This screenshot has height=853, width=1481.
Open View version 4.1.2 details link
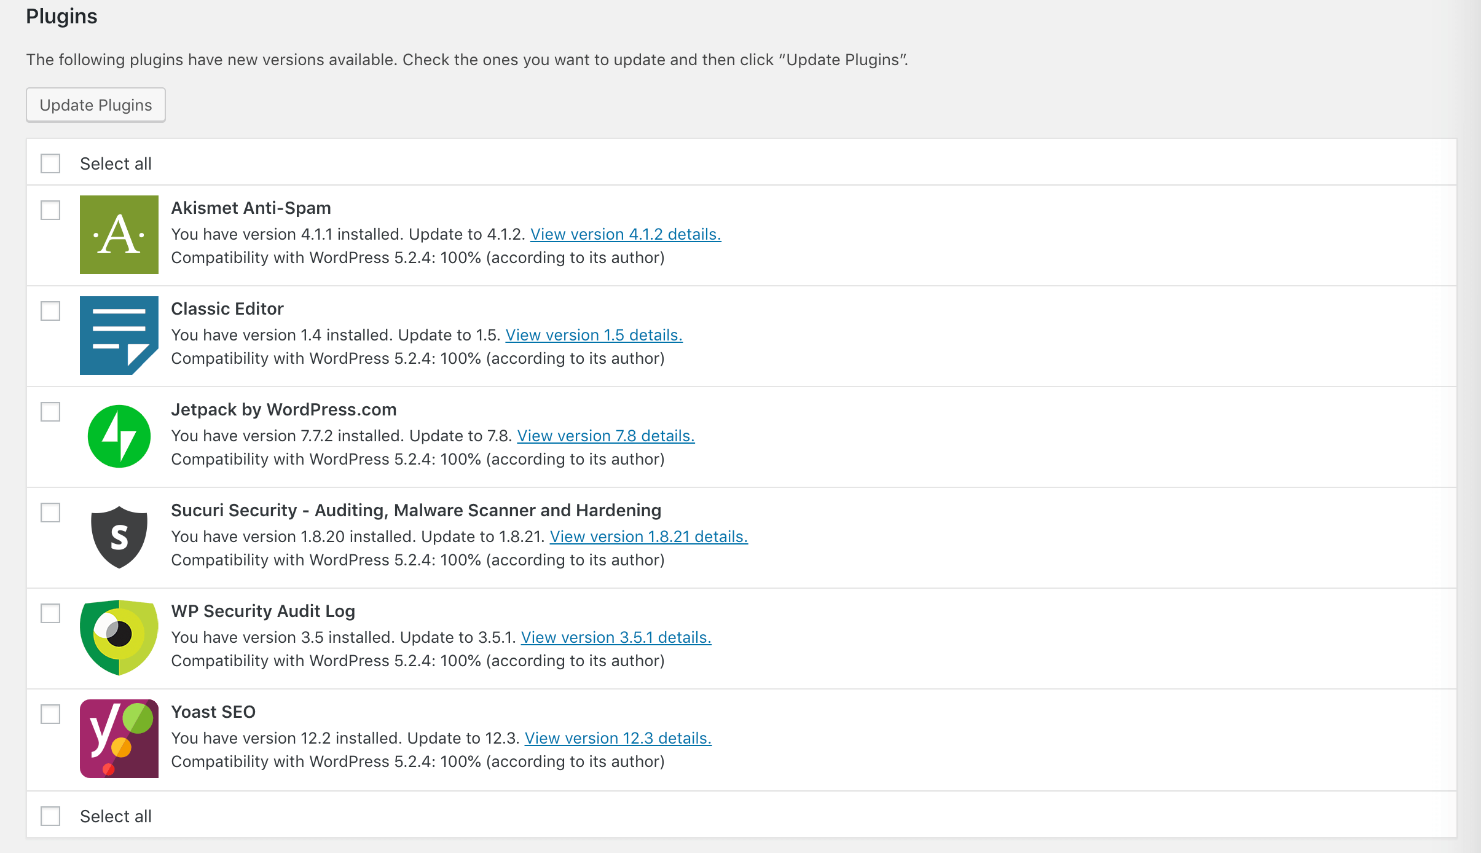[626, 234]
